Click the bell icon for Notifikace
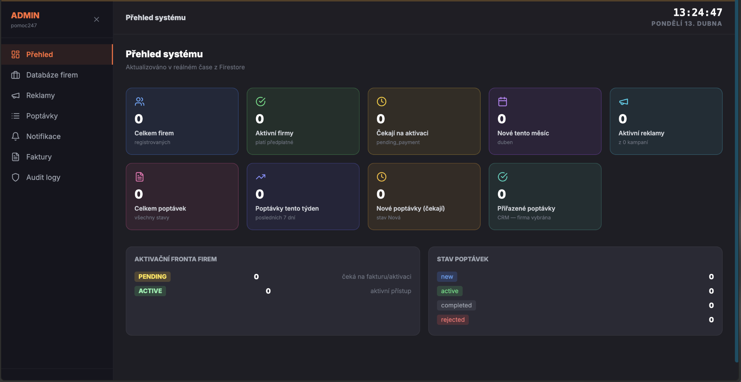Screen dimensions: 741x382 click(16, 136)
